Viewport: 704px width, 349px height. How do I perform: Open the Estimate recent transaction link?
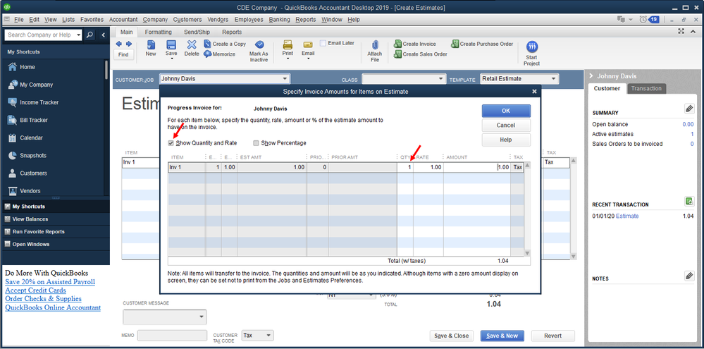coord(627,216)
